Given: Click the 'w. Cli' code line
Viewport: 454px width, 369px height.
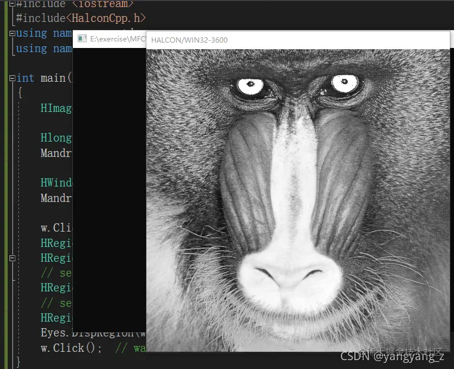Looking at the screenshot, I should 56,228.
